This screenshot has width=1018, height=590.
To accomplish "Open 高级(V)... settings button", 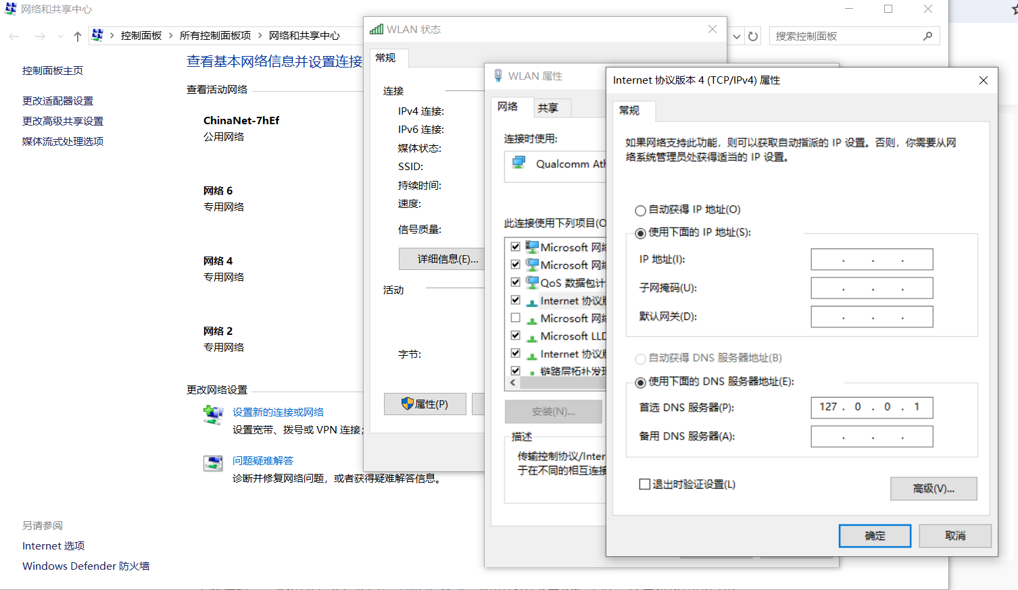I will pyautogui.click(x=934, y=489).
